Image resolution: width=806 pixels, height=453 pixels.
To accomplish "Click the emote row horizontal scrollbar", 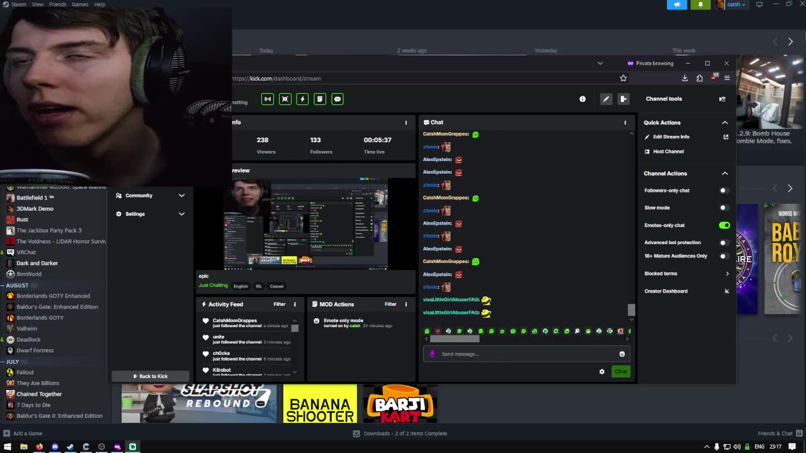I will [x=455, y=339].
